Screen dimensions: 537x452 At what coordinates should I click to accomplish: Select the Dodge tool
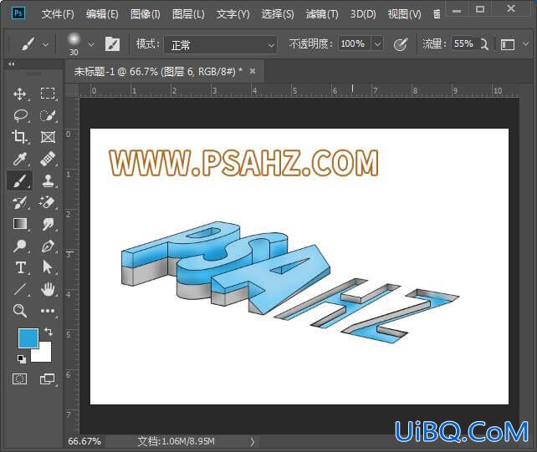[20, 246]
